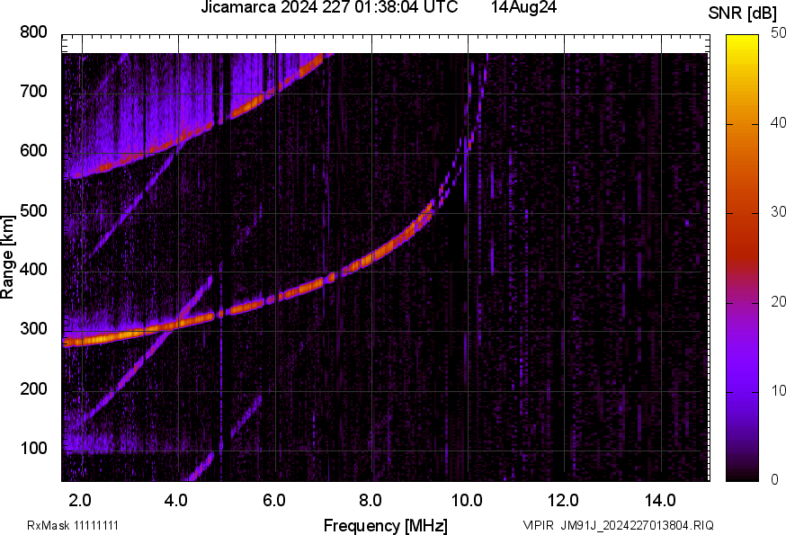This screenshot has height=535, width=786.
Task: Click the 'RxMask 11111111' footer text
Action: tap(73, 526)
